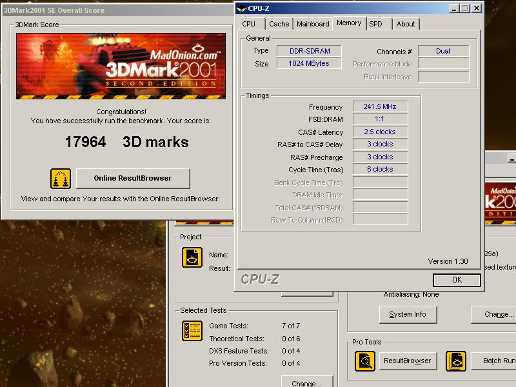Click the empty Performance Mode field

click(443, 63)
